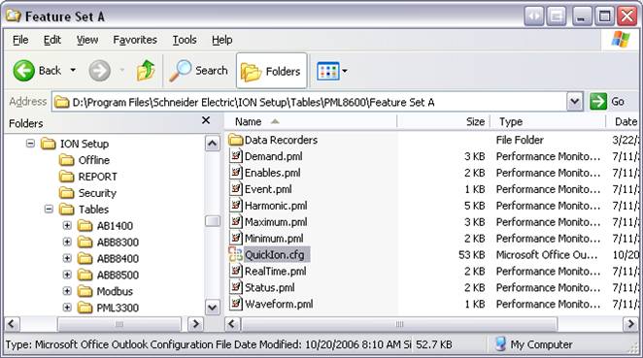The width and height of the screenshot is (643, 358).
Task: Expand the Address bar dropdown
Action: (574, 102)
